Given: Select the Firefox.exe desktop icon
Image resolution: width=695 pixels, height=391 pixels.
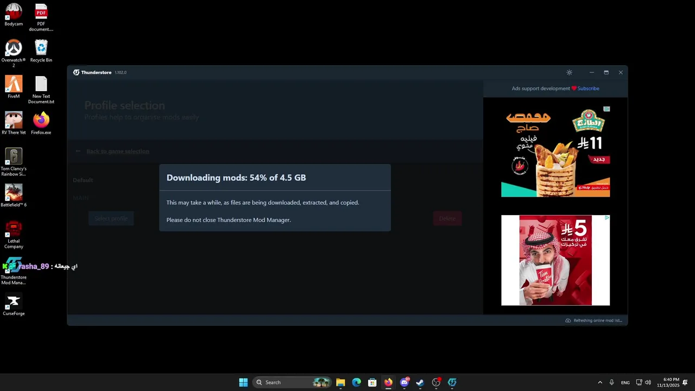Looking at the screenshot, I should 41,123.
